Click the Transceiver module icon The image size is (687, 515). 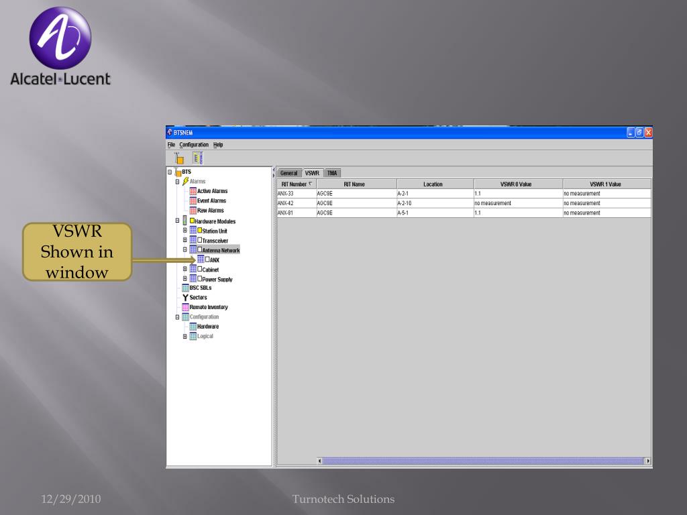[193, 240]
